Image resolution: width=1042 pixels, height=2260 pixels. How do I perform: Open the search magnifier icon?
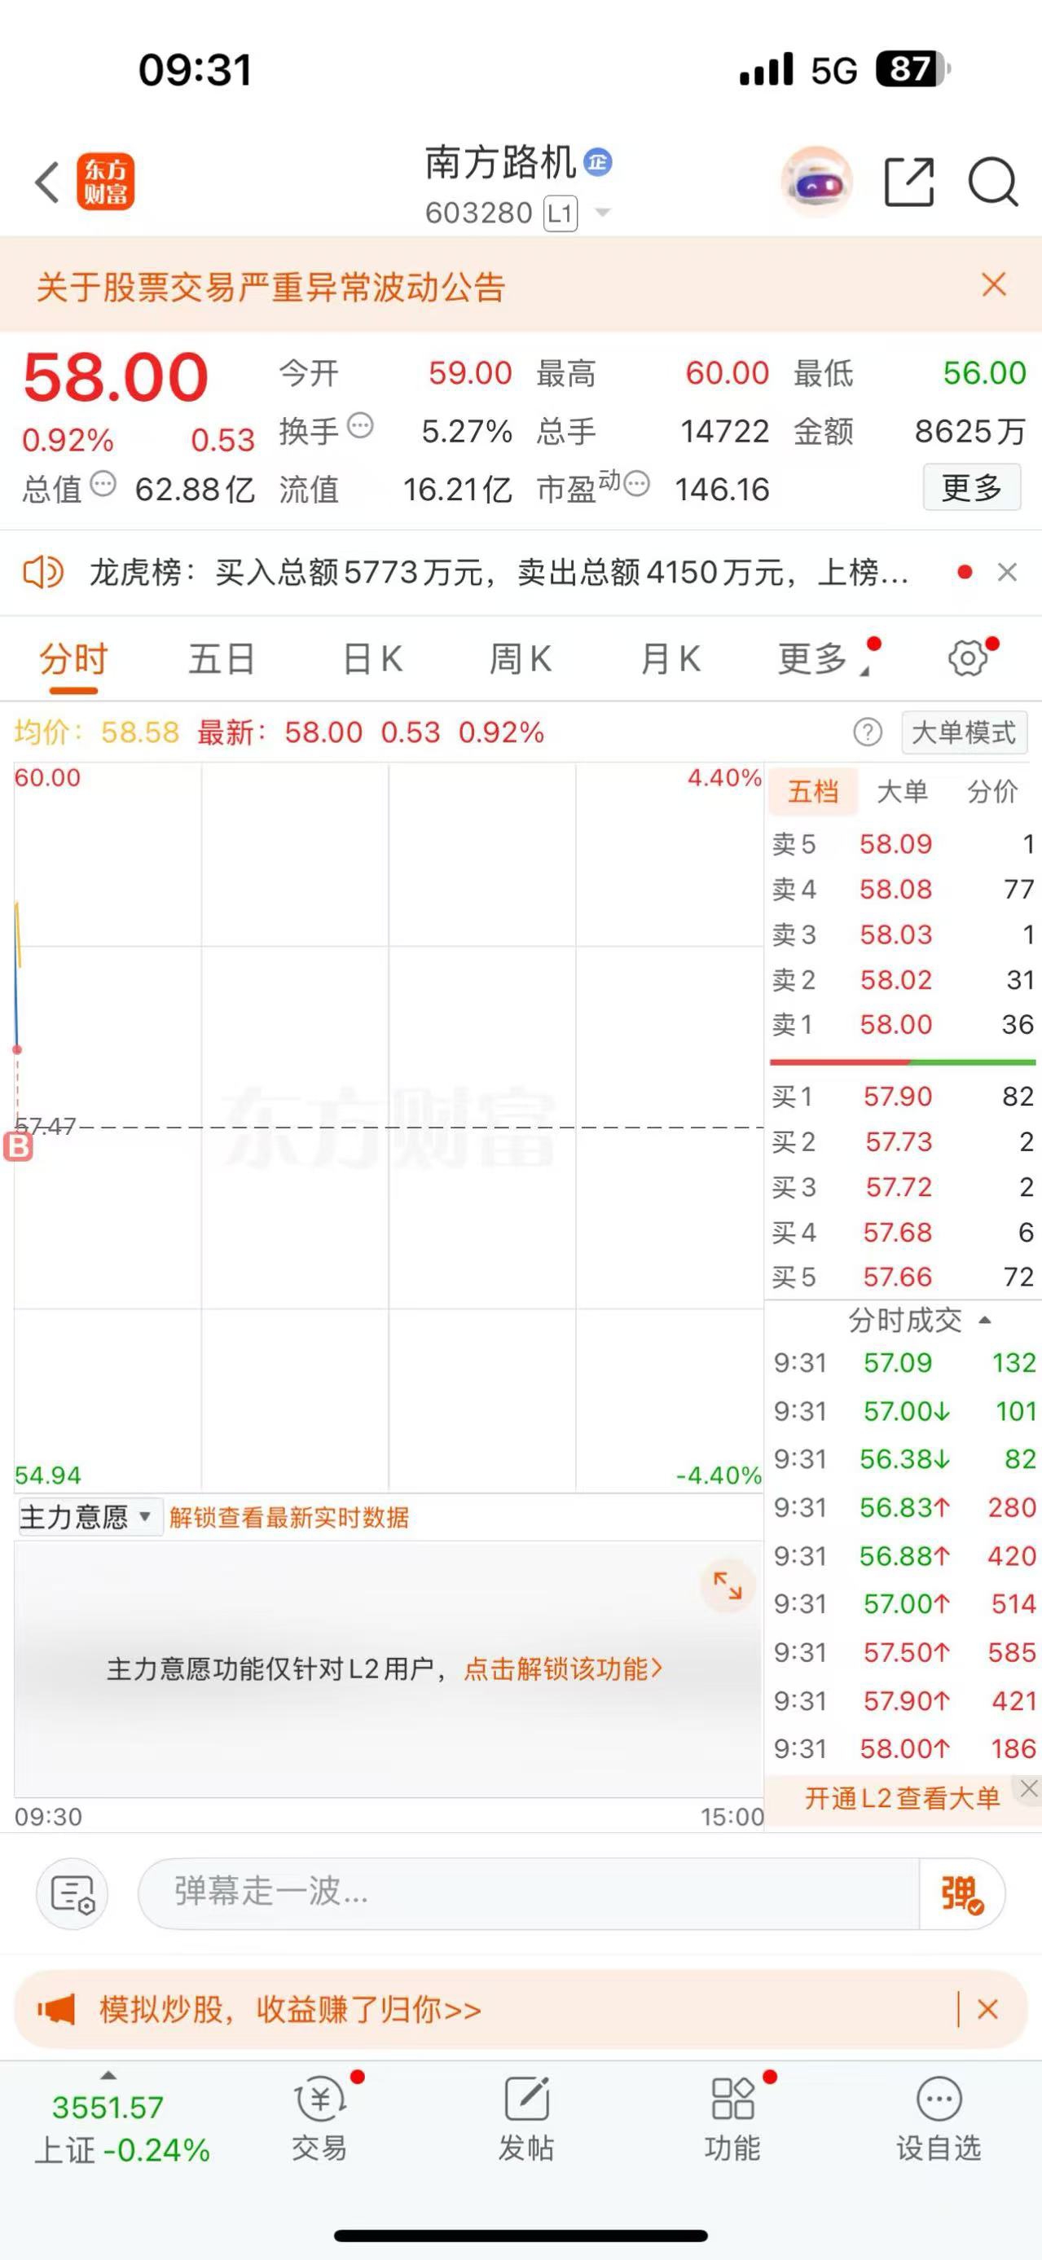(993, 182)
